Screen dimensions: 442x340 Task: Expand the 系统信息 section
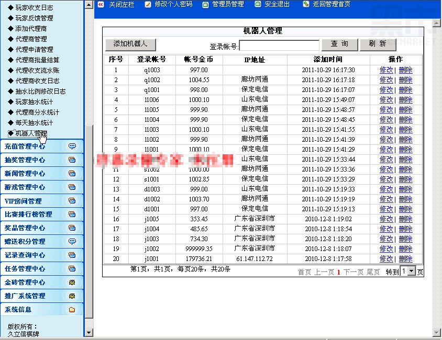pyautogui.click(x=42, y=310)
